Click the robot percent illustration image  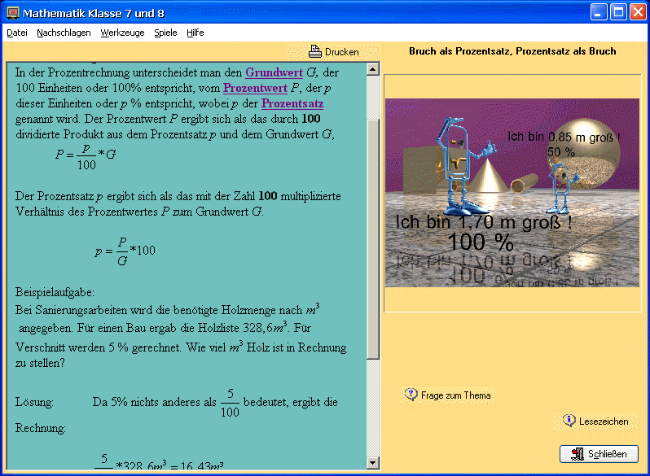click(x=512, y=193)
